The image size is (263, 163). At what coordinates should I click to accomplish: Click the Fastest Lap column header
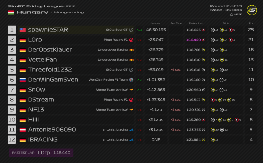click(x=196, y=23)
